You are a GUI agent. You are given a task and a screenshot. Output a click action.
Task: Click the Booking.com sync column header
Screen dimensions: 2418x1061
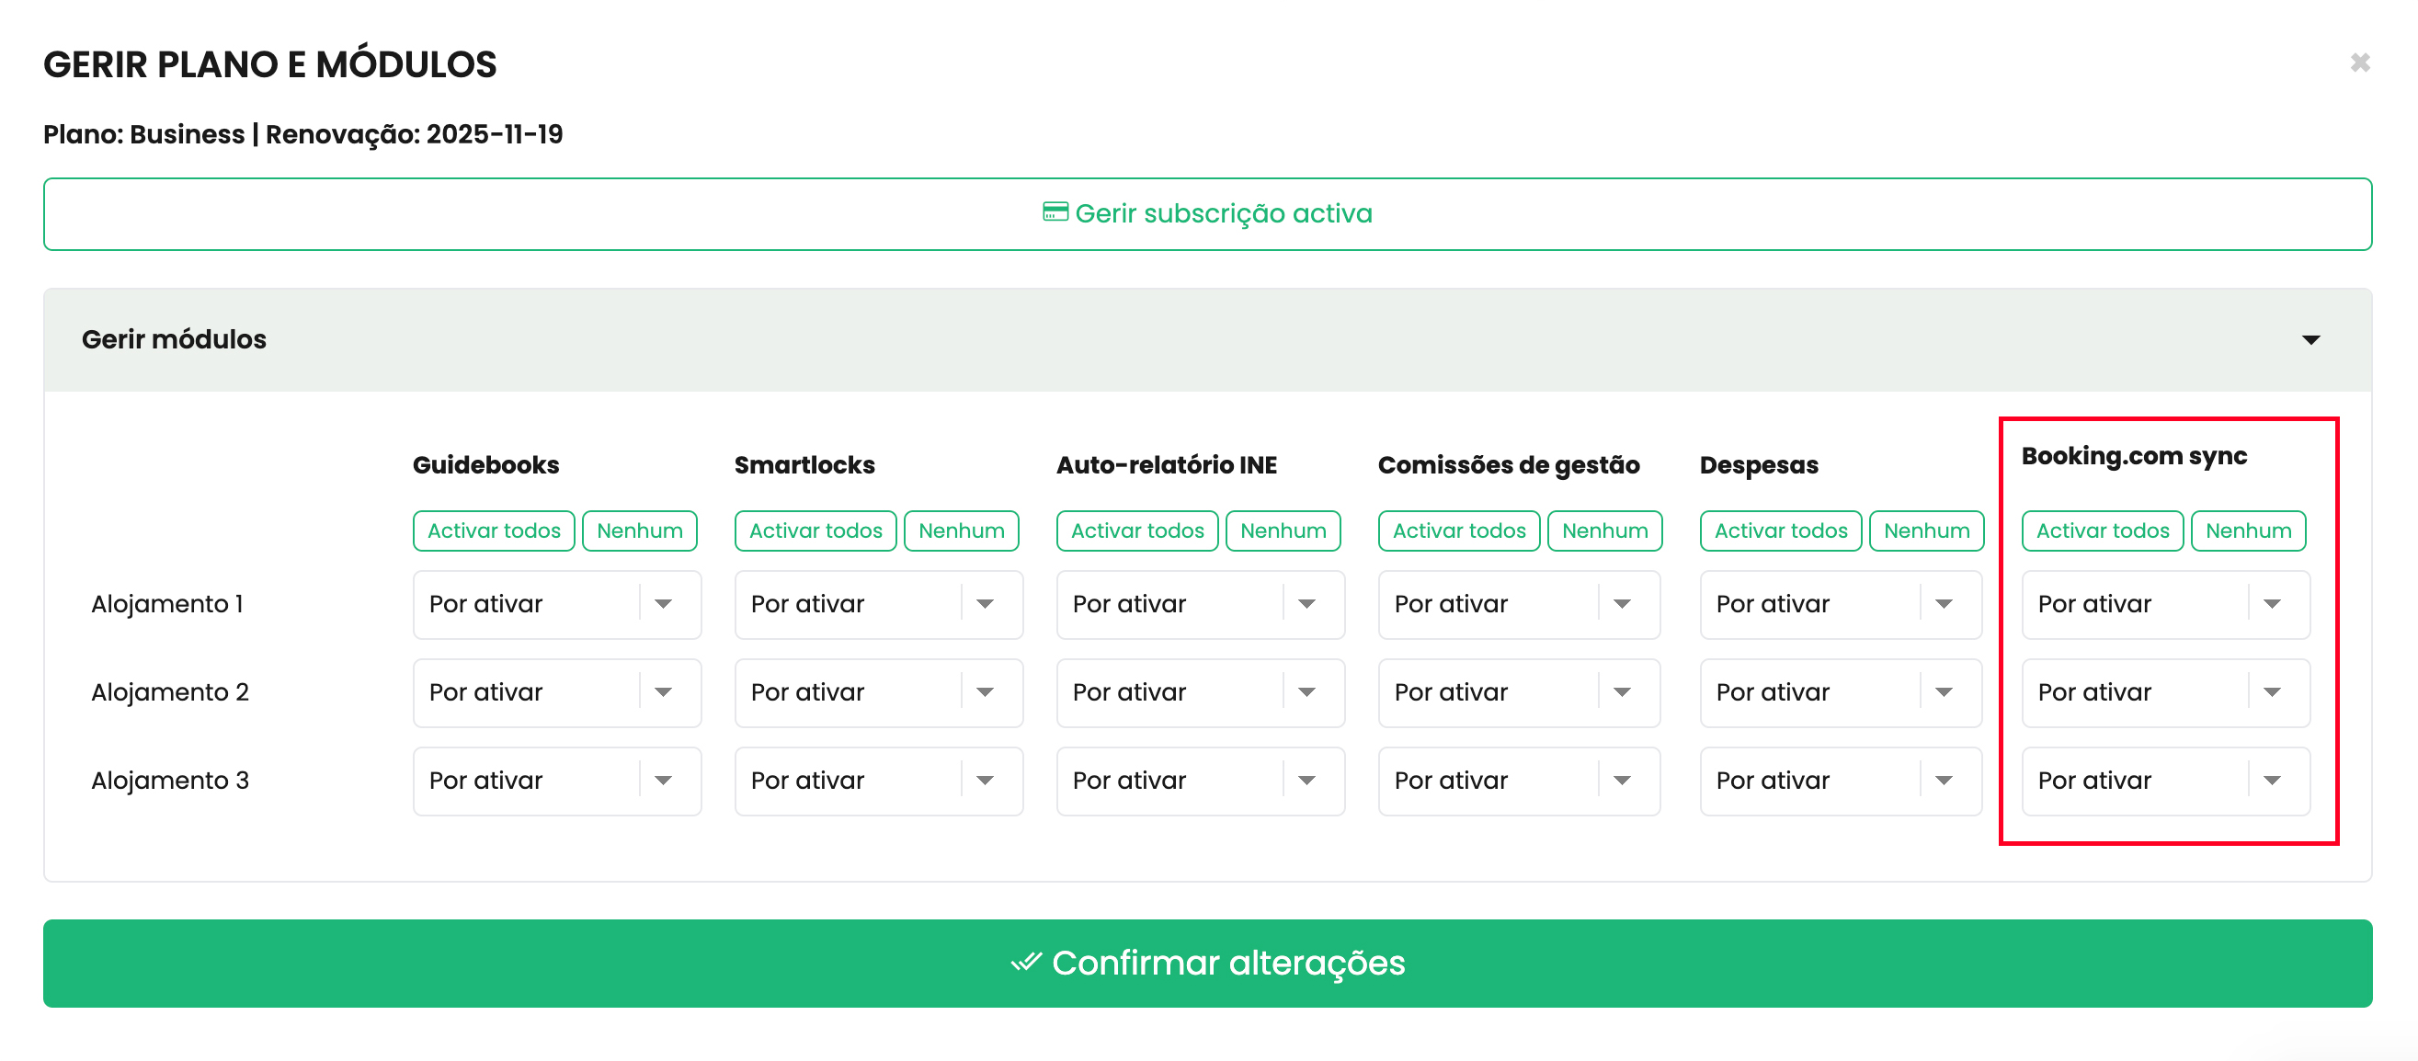pyautogui.click(x=2135, y=456)
